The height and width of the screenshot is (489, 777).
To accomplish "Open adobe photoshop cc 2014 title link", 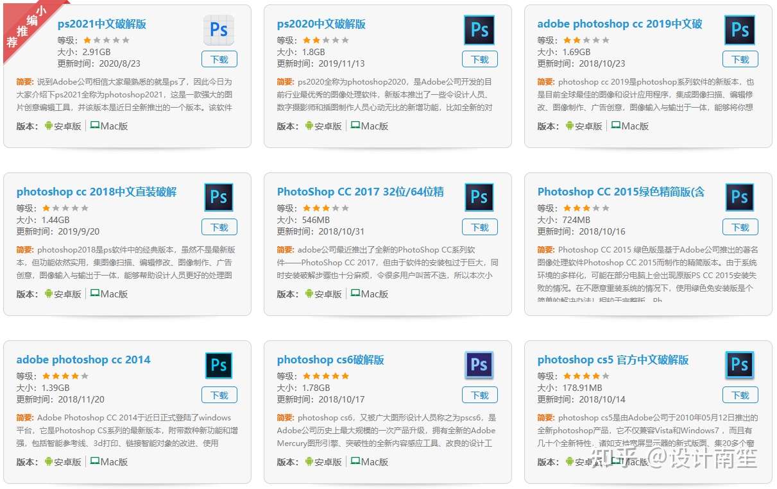I will coord(83,360).
